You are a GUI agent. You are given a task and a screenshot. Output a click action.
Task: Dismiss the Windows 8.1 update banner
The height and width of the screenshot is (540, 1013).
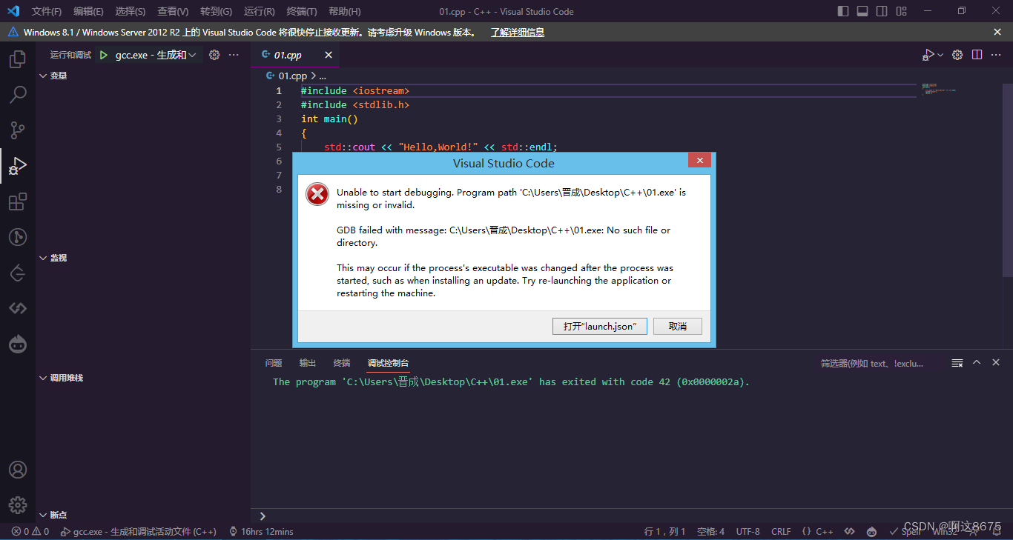(997, 32)
